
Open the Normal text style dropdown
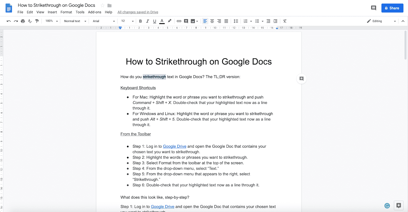point(75,21)
